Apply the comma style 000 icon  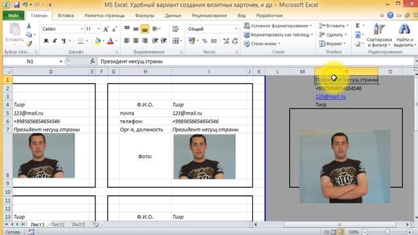(x=214, y=40)
